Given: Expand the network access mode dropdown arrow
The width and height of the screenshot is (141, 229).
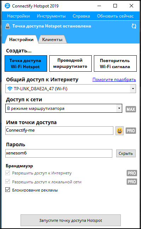Looking at the screenshot, I should click(x=119, y=108).
